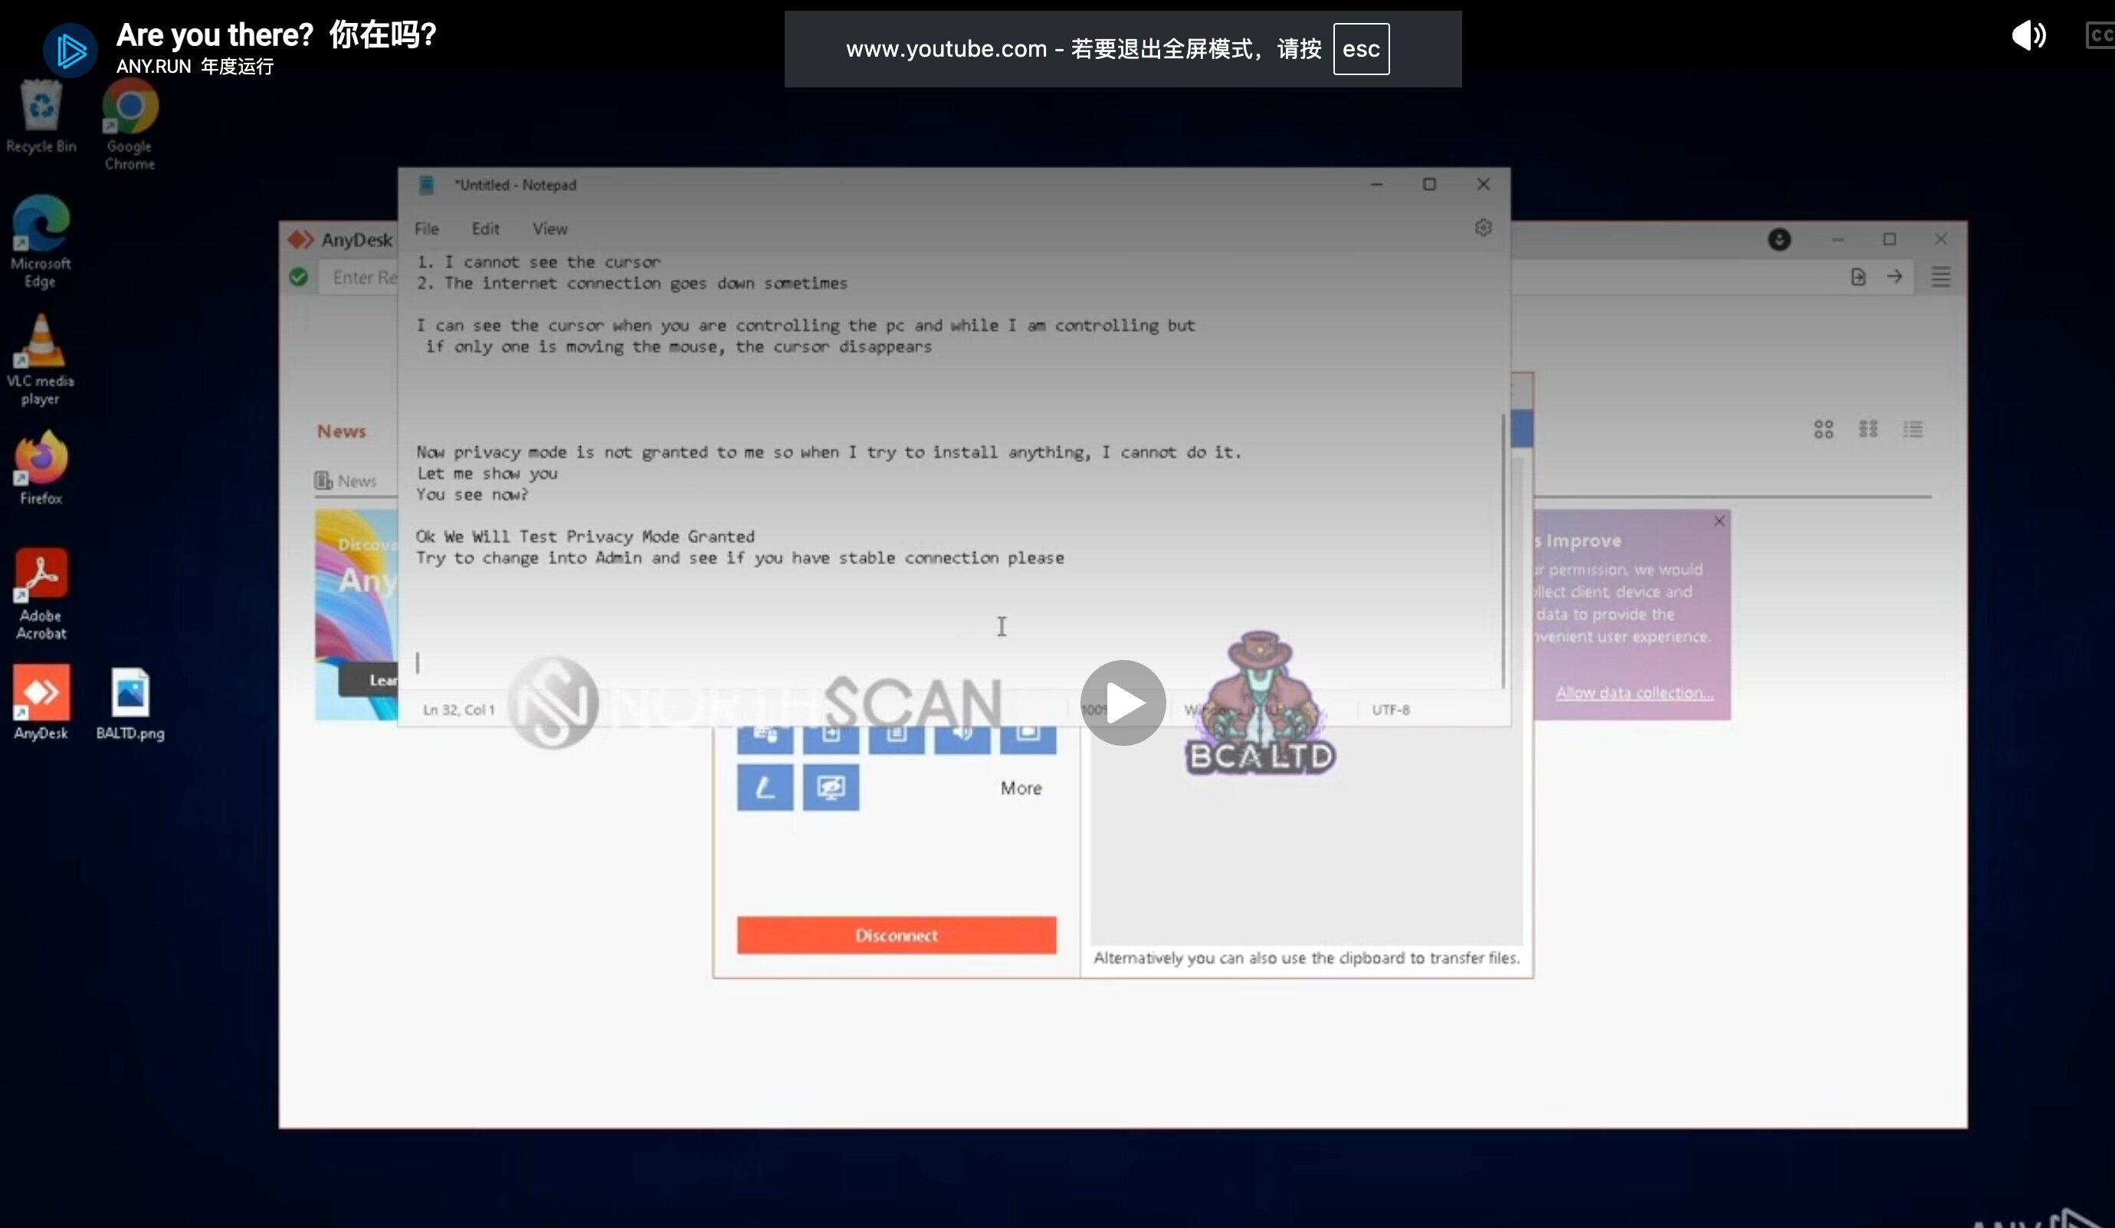Toggle the draw on screen permission
This screenshot has width=2115, height=1228.
point(765,787)
